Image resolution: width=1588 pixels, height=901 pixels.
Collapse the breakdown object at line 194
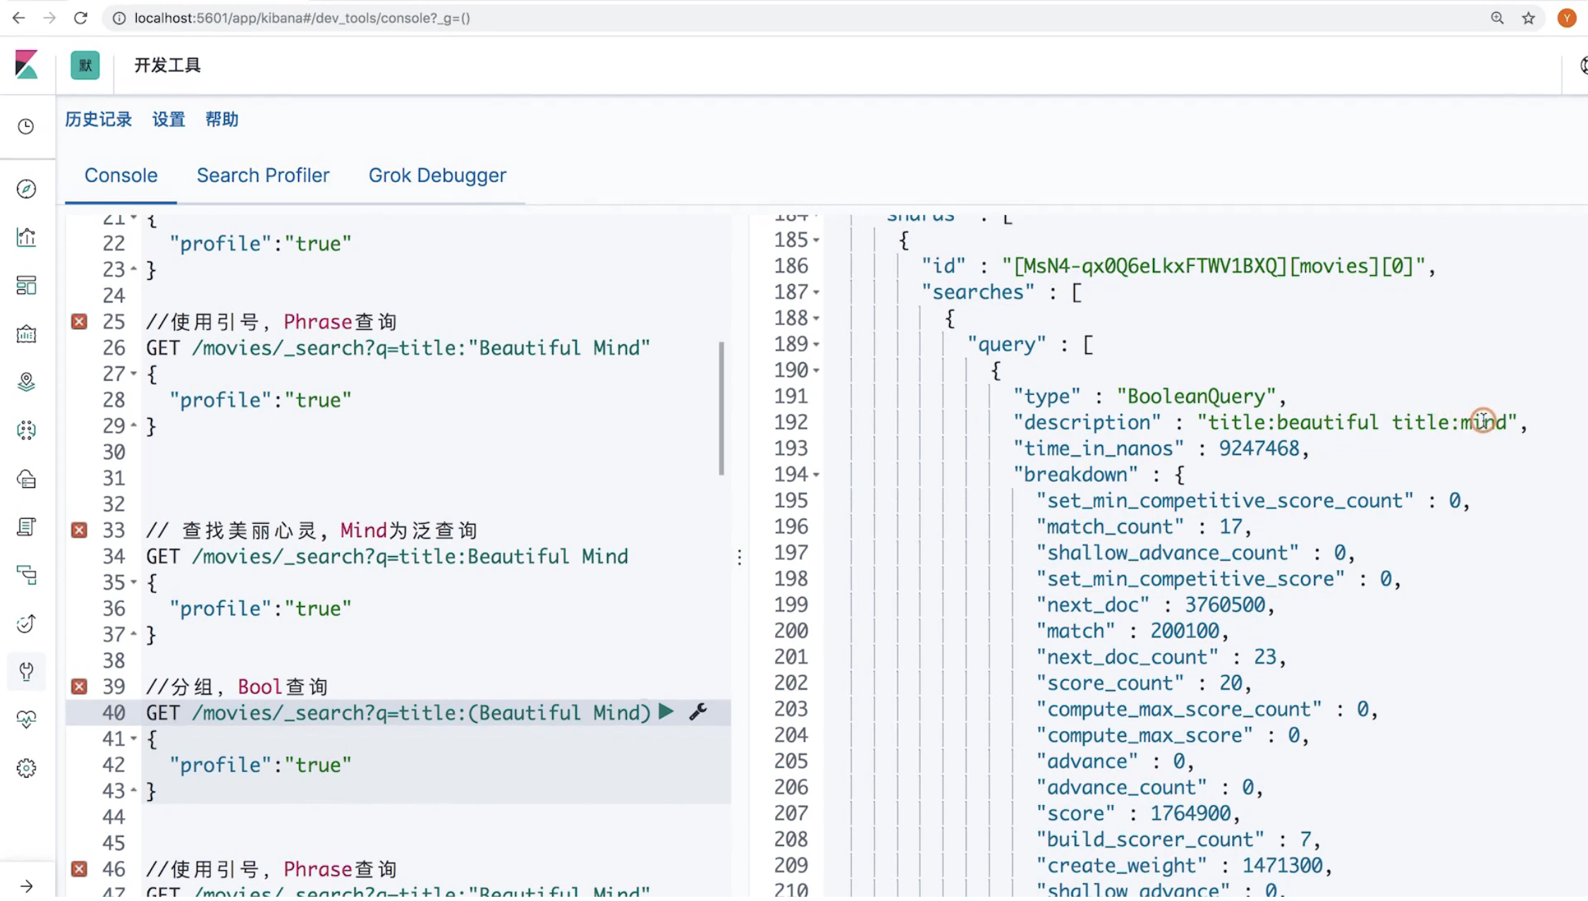816,475
